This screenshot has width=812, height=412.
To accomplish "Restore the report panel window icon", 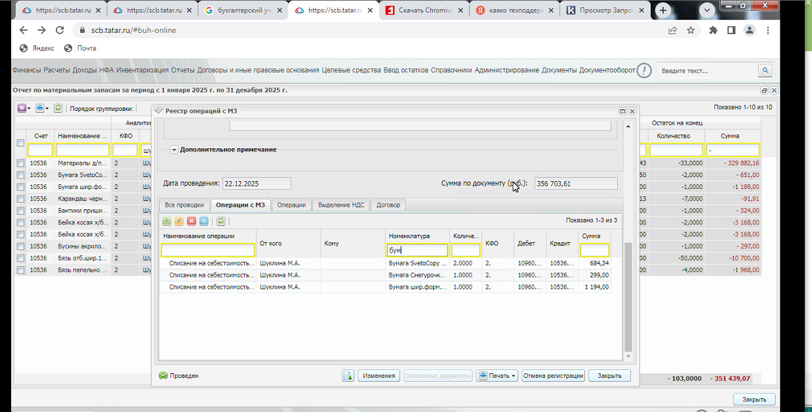I will coord(764,91).
